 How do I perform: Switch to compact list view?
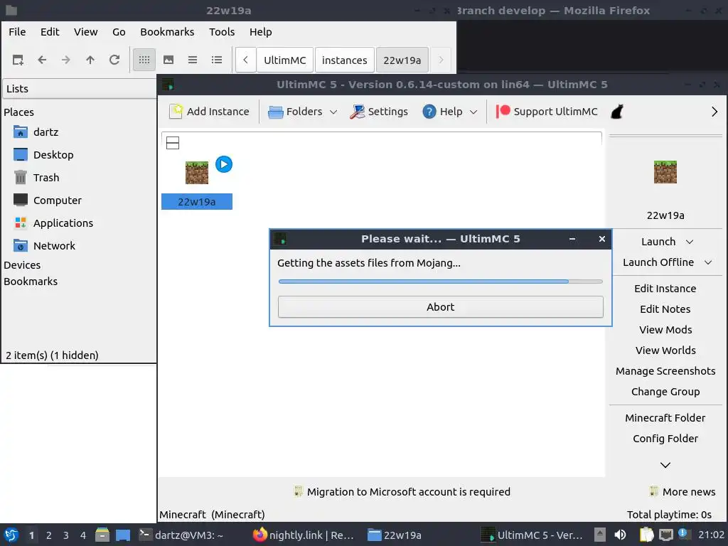193,60
